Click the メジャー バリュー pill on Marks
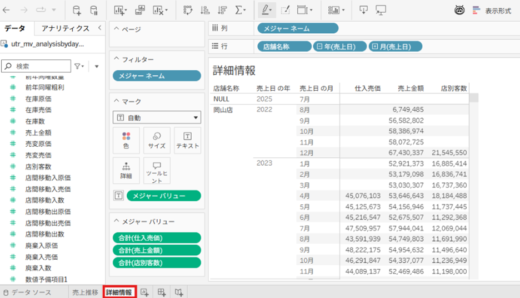 coord(164,196)
